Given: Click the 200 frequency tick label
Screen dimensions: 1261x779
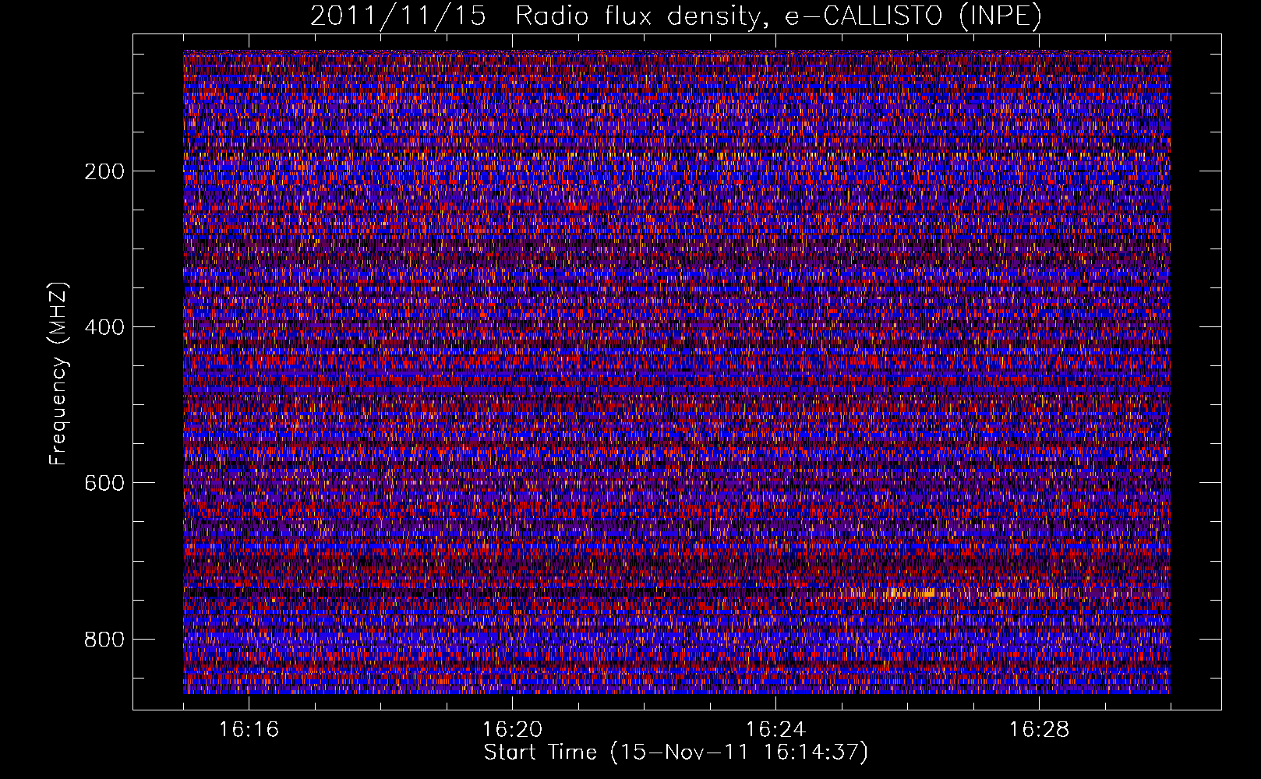Looking at the screenshot, I should 104,171.
